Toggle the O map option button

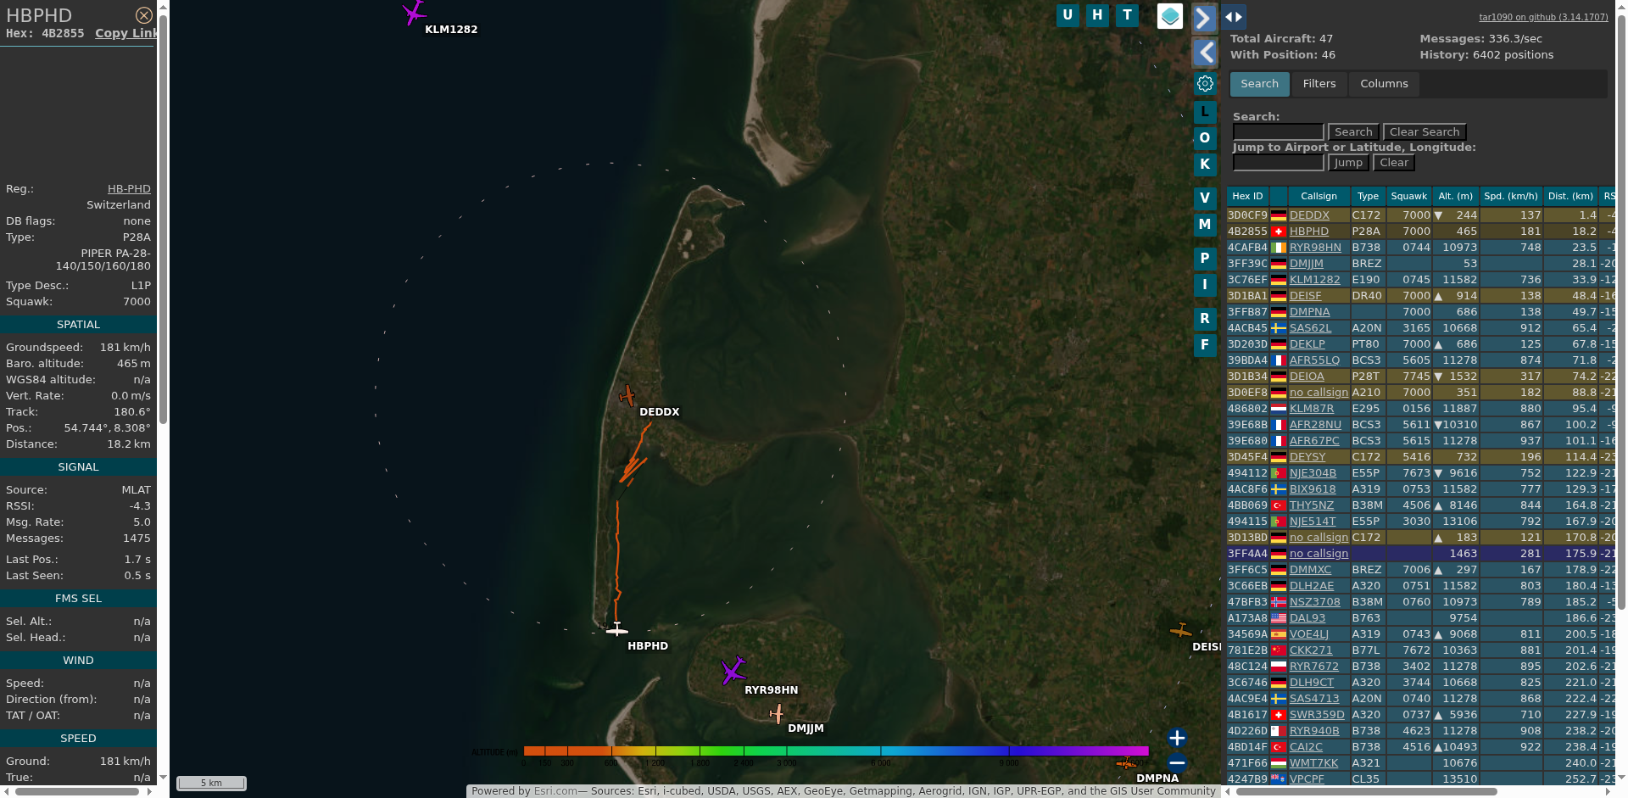(1205, 138)
